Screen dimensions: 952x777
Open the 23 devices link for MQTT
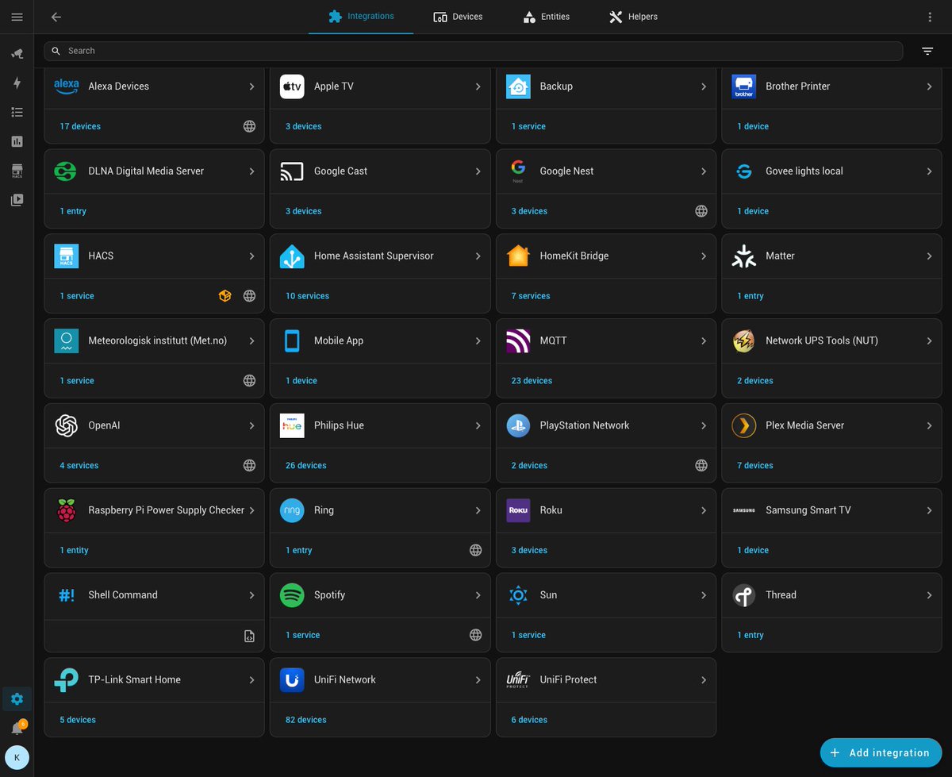tap(532, 381)
